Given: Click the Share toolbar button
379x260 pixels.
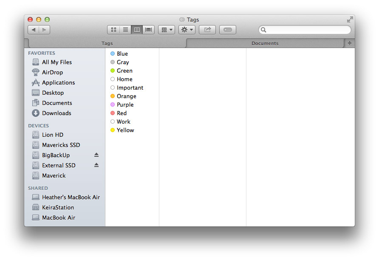Looking at the screenshot, I should pyautogui.click(x=207, y=30).
